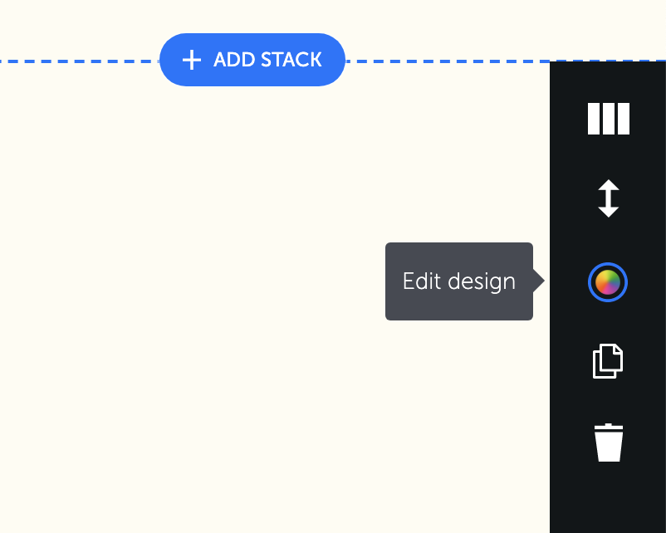Viewport: 666px width, 533px height.
Task: Toggle the duplicate pages control
Action: coord(608,361)
